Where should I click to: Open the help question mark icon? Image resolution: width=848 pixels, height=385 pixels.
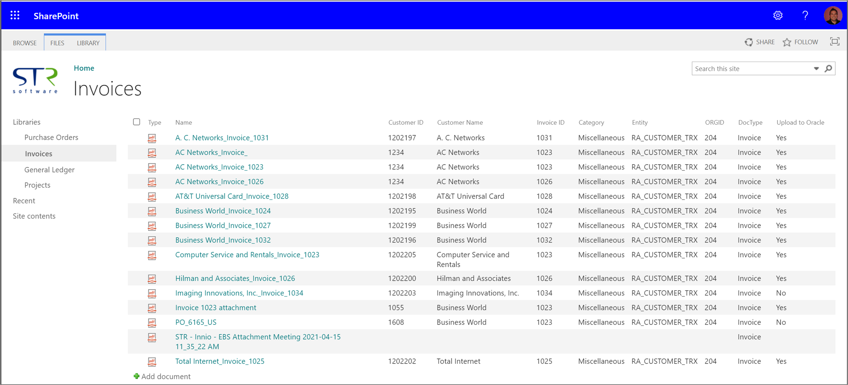click(805, 15)
